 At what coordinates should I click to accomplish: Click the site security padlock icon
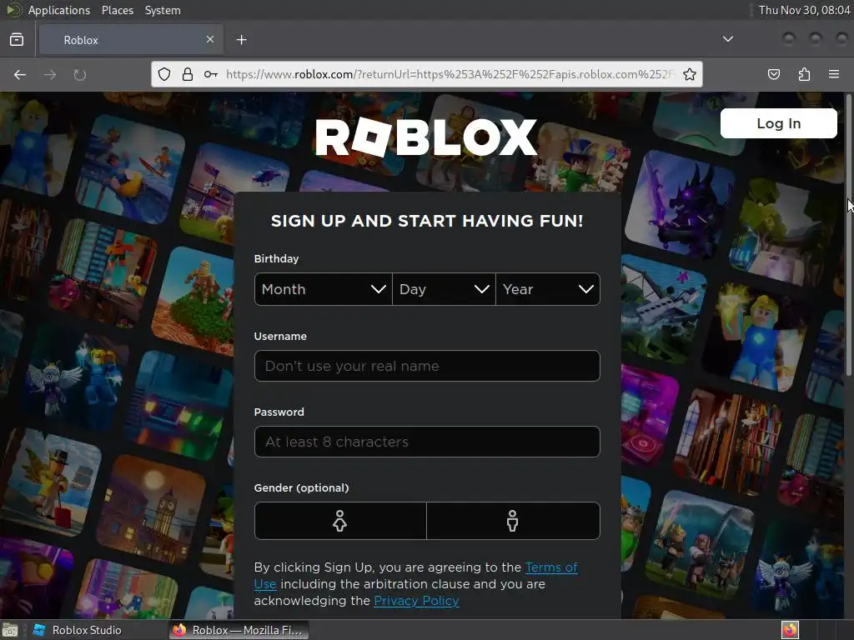[188, 74]
